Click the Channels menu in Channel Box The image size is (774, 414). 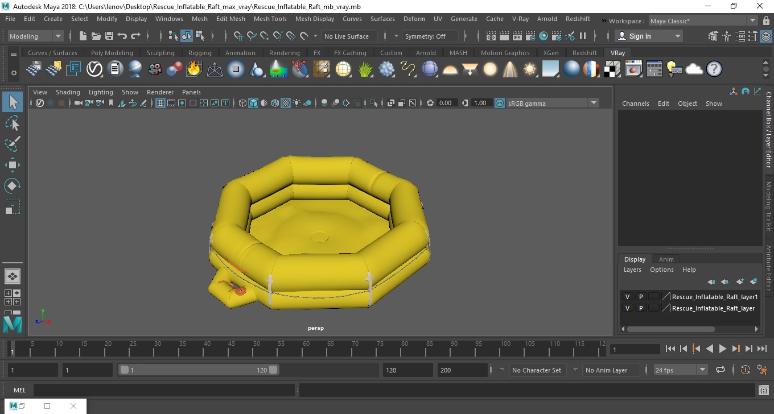(635, 103)
